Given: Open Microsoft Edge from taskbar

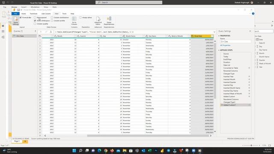Looking at the screenshot, I should tap(99, 151).
